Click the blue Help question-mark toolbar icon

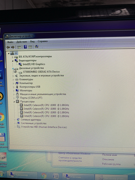click(x=25, y=47)
